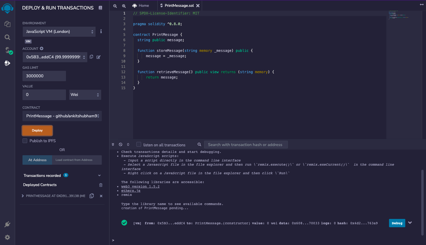Zoom in the editor font
The height and width of the screenshot is (245, 426).
pyautogui.click(x=124, y=6)
